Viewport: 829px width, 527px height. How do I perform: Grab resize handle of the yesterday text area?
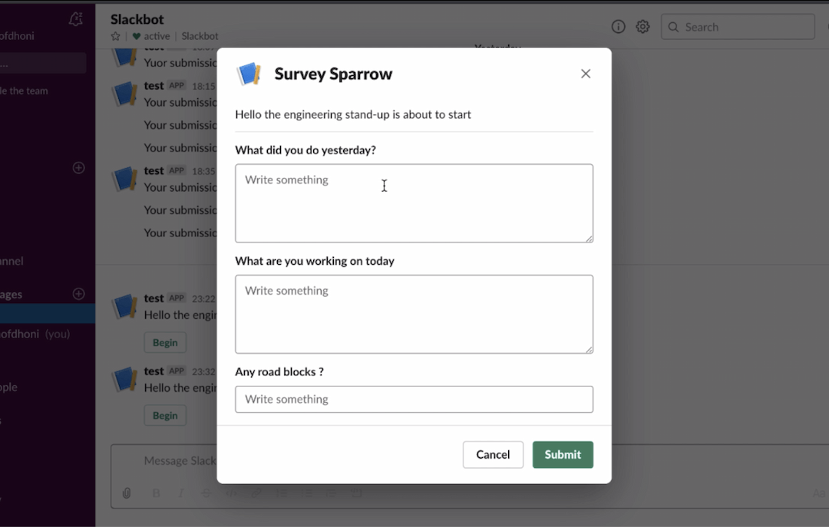pyautogui.click(x=589, y=239)
